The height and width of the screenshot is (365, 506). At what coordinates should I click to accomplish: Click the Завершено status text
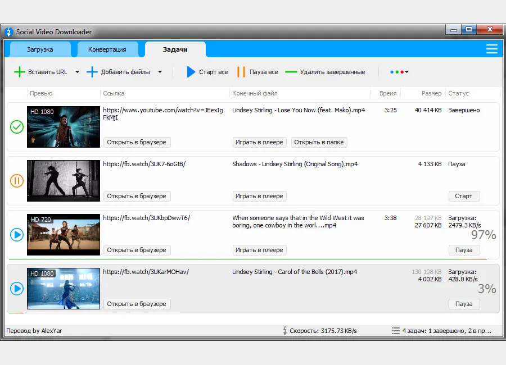point(464,110)
